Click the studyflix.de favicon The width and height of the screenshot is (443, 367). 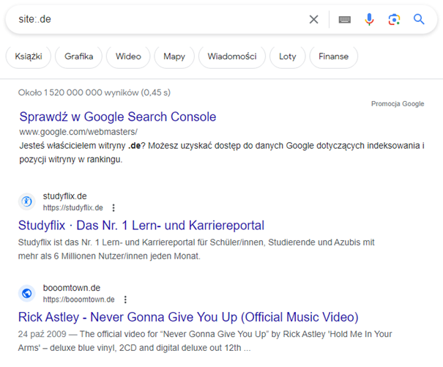[x=27, y=201]
